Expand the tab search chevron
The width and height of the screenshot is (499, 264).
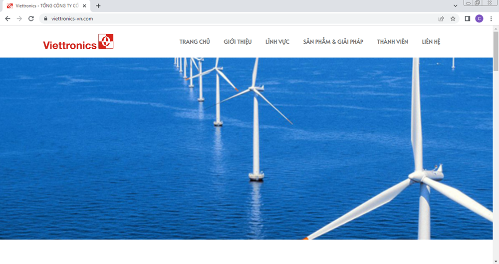pos(456,5)
